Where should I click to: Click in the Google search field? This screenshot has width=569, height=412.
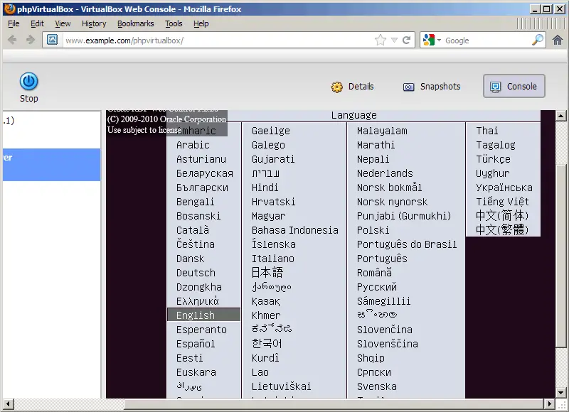[x=485, y=40]
